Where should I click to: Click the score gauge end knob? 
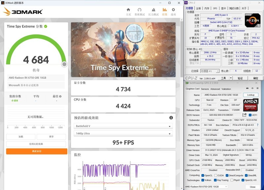[x=64, y=64]
